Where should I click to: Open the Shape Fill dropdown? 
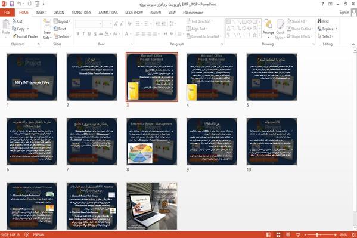[x=297, y=21]
